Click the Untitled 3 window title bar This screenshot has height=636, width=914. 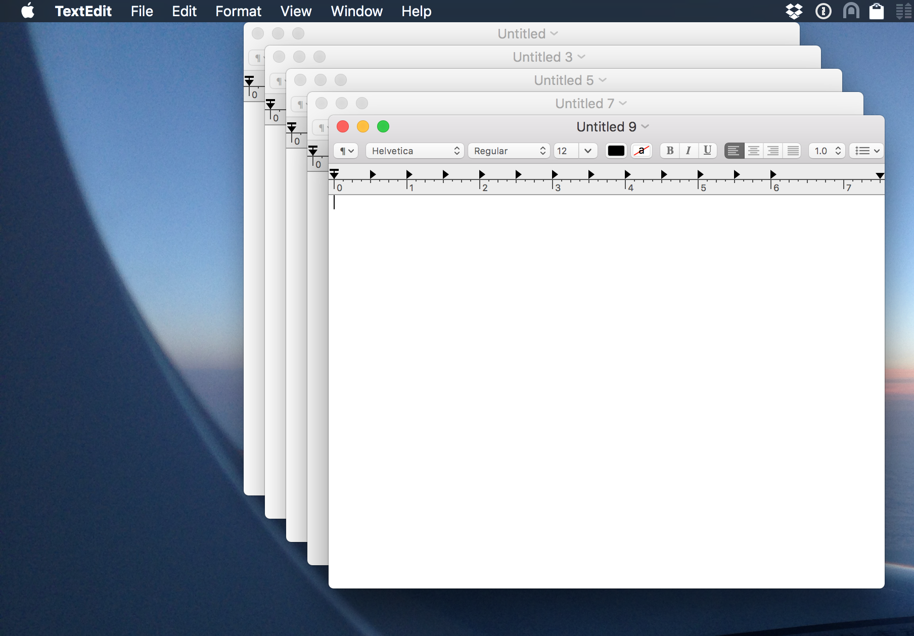click(x=542, y=57)
